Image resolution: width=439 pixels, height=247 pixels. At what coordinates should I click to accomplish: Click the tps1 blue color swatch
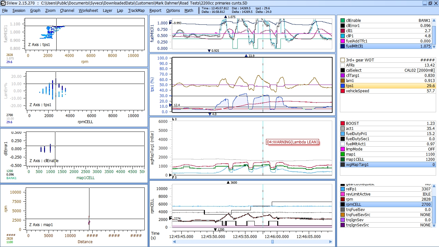click(x=343, y=86)
